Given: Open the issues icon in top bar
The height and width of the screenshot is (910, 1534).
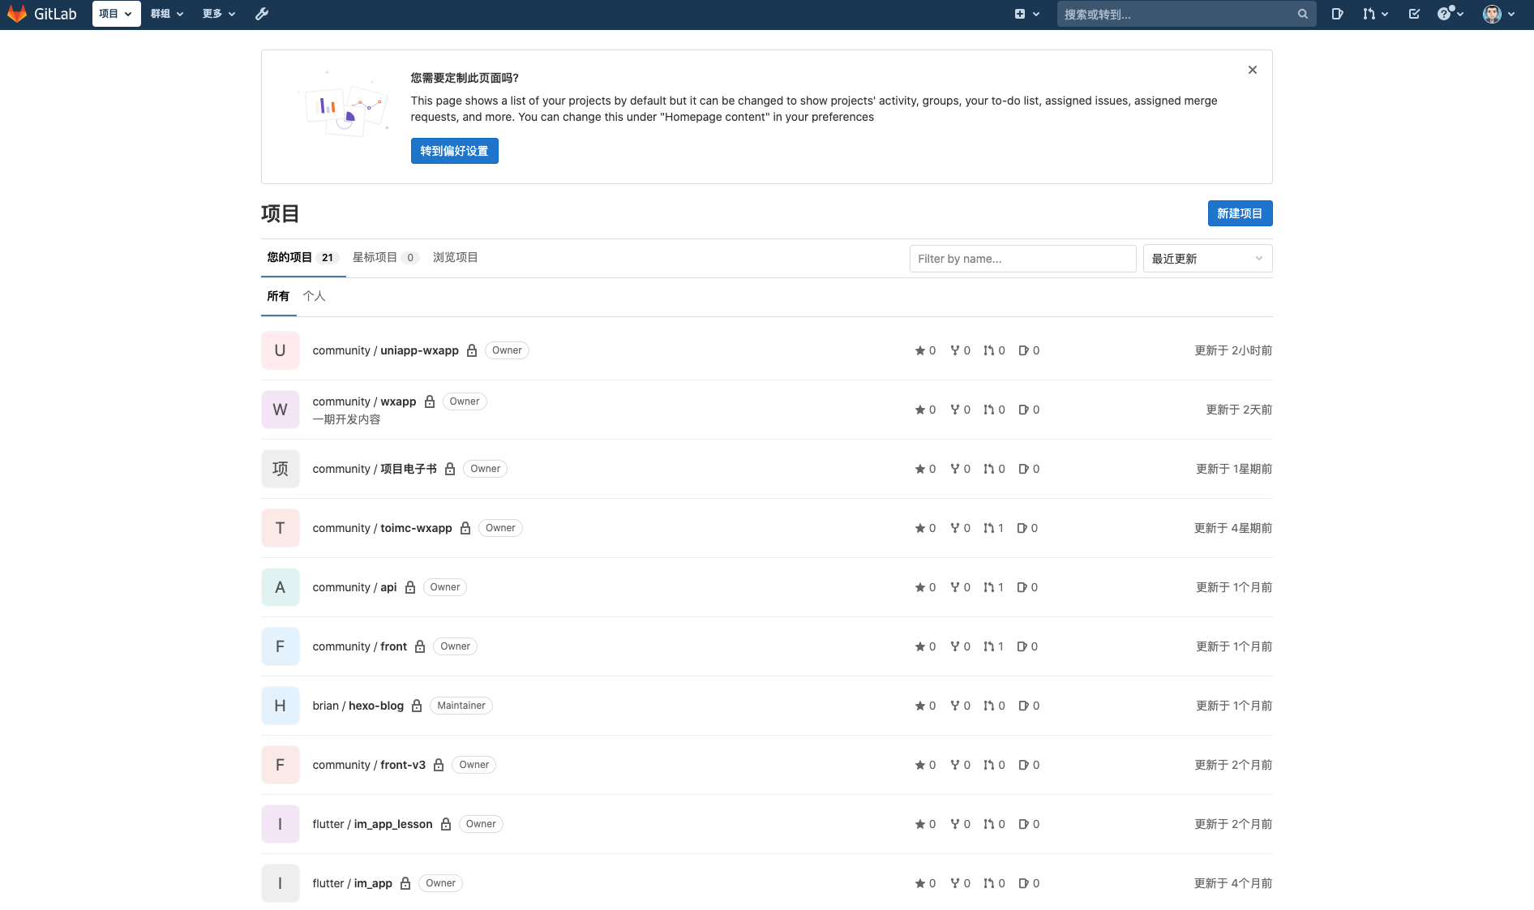Looking at the screenshot, I should [x=1337, y=14].
